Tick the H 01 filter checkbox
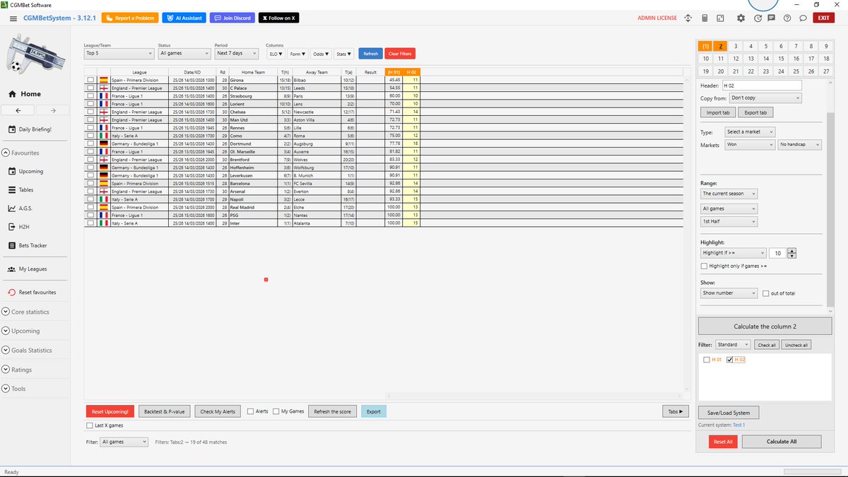848x477 pixels. pos(705,360)
